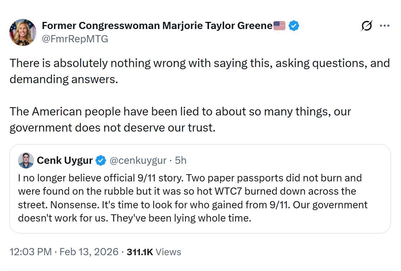Image resolution: width=401 pixels, height=271 pixels.
Task: Open Former Congresswoman Marjorie Taylor Greene's name link
Action: click(157, 26)
